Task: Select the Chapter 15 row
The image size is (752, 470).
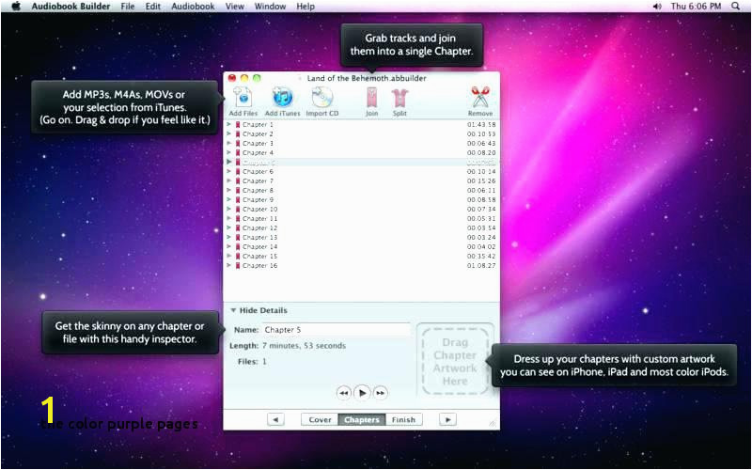Action: point(361,256)
